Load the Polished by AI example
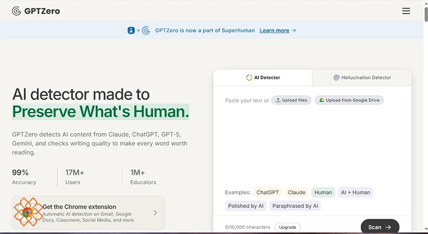This screenshot has width=428, height=234. (x=246, y=206)
